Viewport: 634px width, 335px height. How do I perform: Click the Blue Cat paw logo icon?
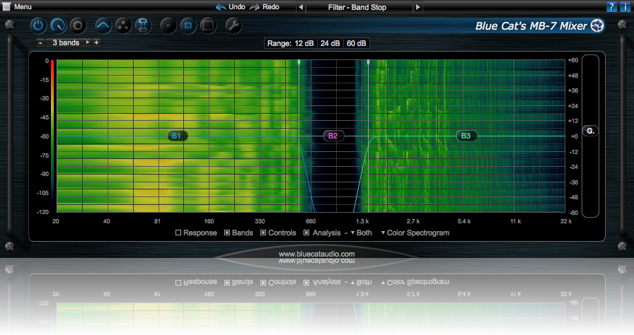point(597,26)
